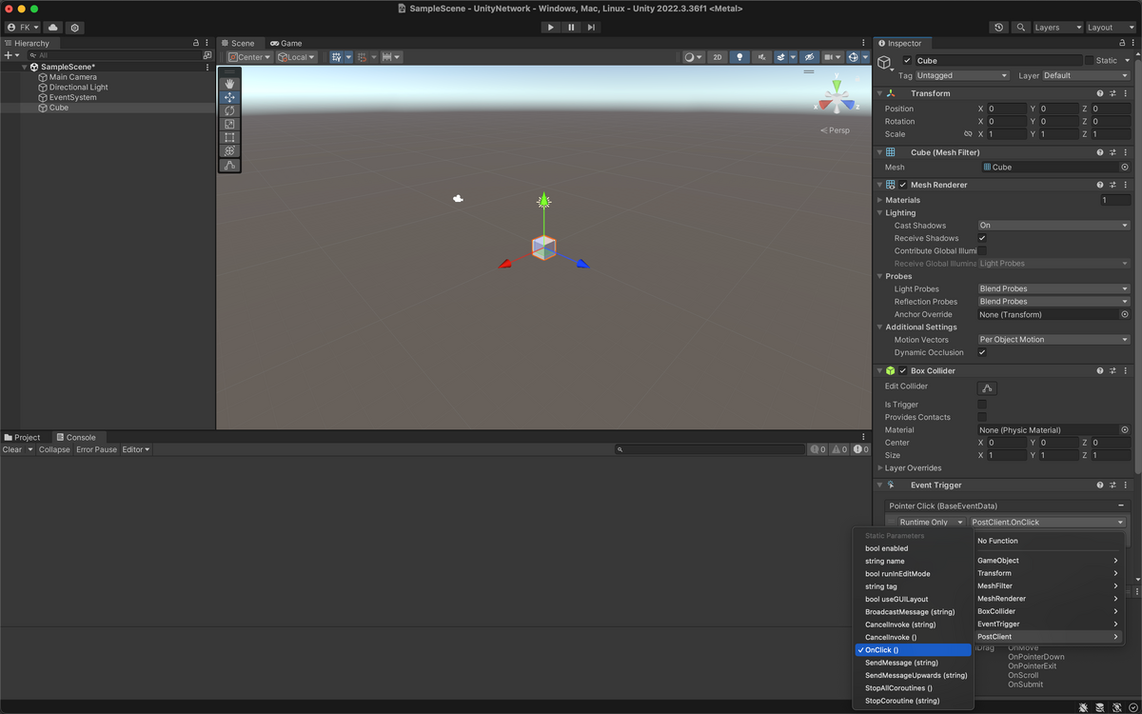1142x714 pixels.
Task: Toggle Mesh Renderer enabled checkbox
Action: (903, 185)
